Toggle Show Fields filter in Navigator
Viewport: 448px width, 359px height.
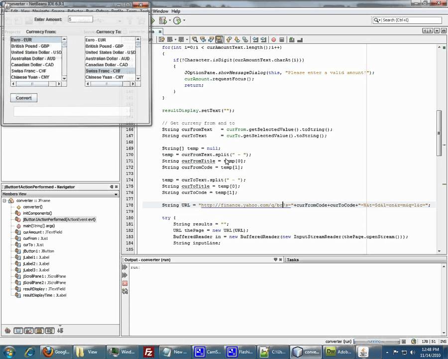[18, 331]
